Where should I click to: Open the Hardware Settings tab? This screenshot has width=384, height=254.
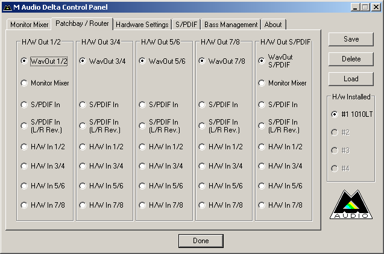[x=142, y=25]
